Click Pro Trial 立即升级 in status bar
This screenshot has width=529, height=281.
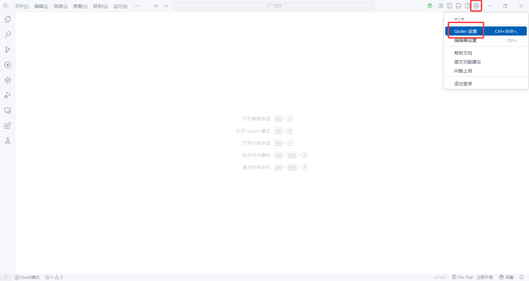[x=472, y=277]
